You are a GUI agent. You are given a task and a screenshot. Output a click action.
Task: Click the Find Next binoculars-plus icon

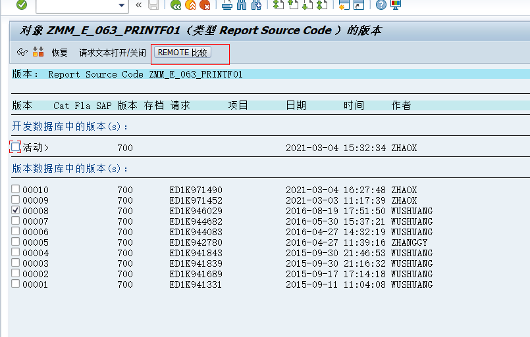[x=256, y=5]
